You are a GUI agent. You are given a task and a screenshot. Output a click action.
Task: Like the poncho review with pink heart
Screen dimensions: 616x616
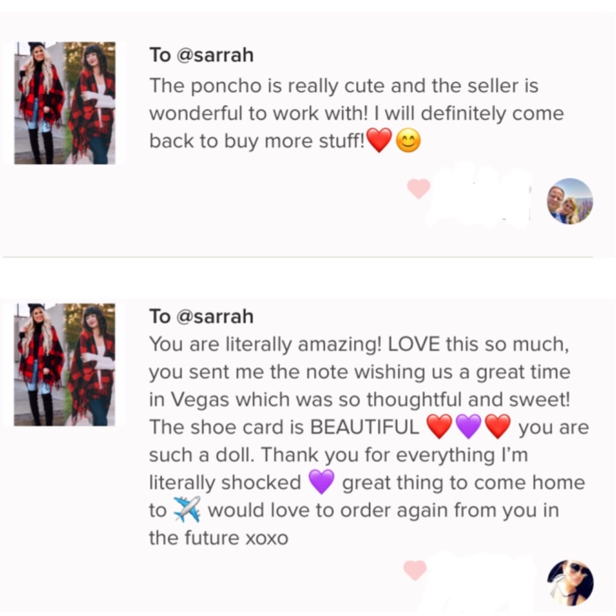[418, 188]
